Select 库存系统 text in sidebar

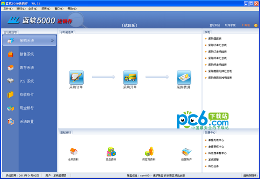coord(27,67)
